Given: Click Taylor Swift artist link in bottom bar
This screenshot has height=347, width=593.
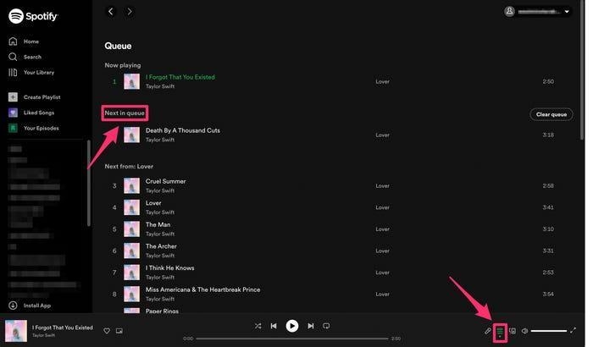Looking at the screenshot, I should tap(43, 335).
